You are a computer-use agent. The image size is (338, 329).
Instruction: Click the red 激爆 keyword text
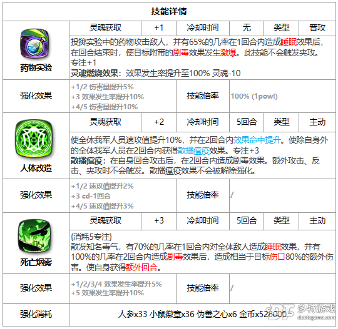(x=228, y=52)
